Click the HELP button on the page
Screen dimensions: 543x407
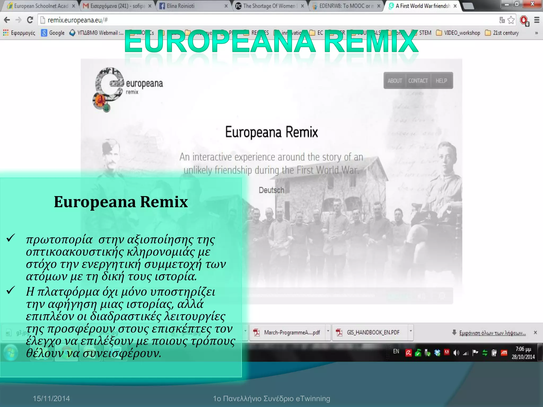(x=441, y=81)
